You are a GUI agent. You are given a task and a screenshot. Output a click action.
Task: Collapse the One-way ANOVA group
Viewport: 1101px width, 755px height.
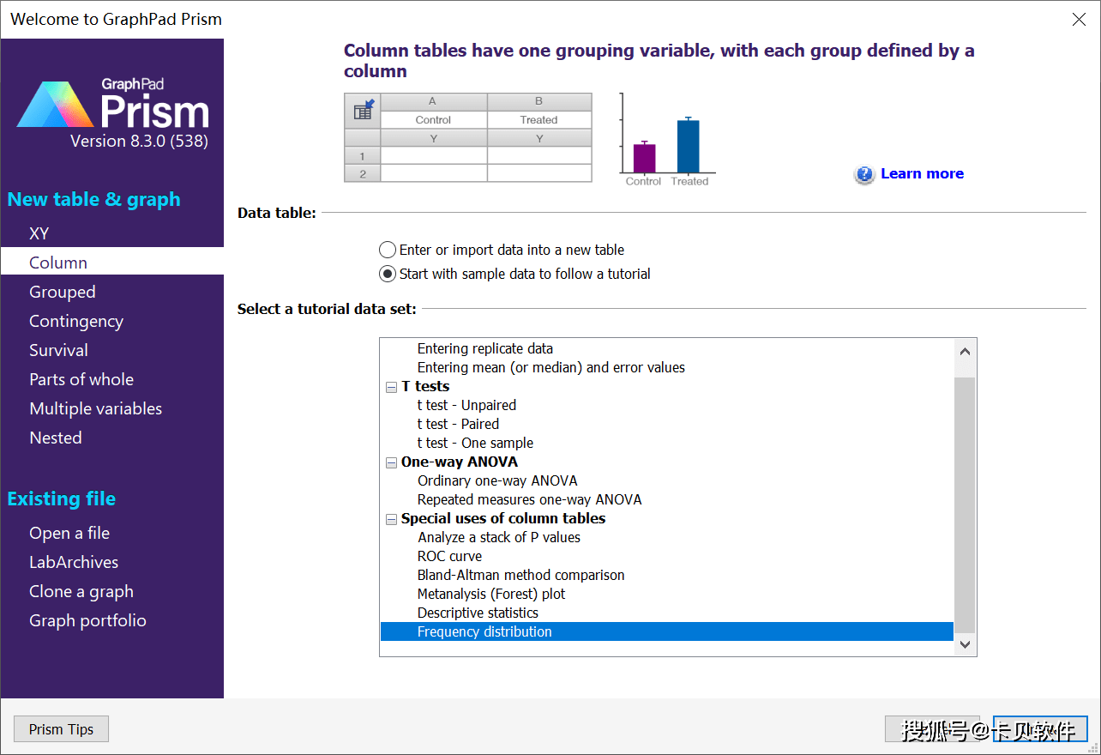391,462
